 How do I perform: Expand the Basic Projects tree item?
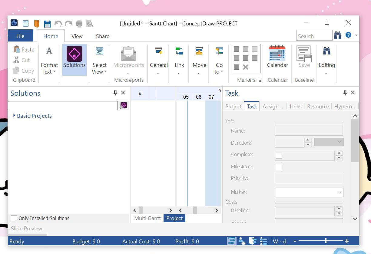(14, 116)
